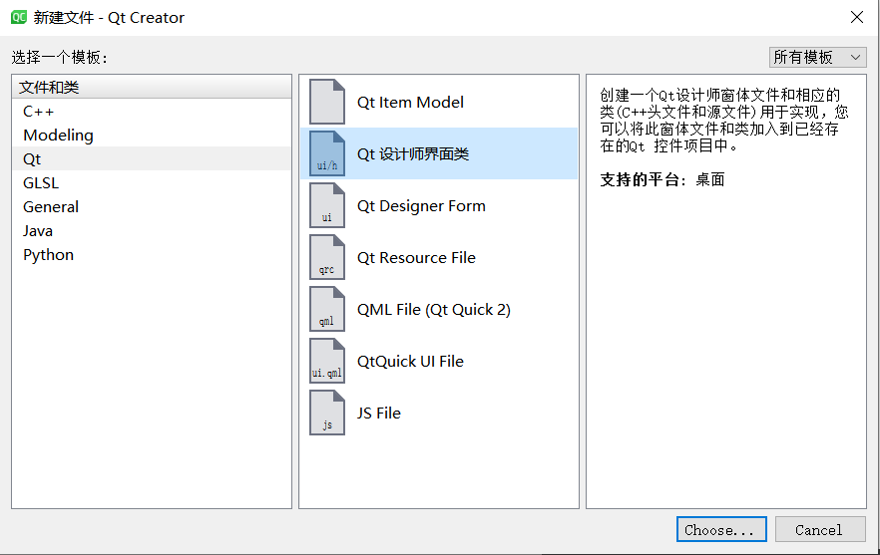
Task: Select the C++ category
Action: pos(39,112)
